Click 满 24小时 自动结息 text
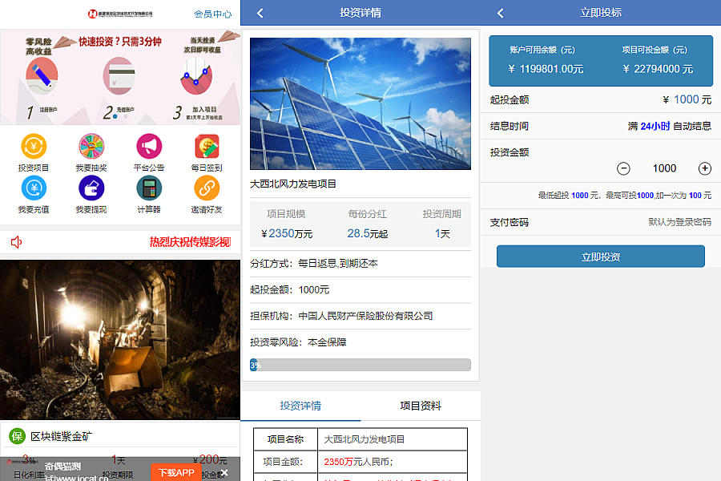The width and height of the screenshot is (721, 481). 670,126
